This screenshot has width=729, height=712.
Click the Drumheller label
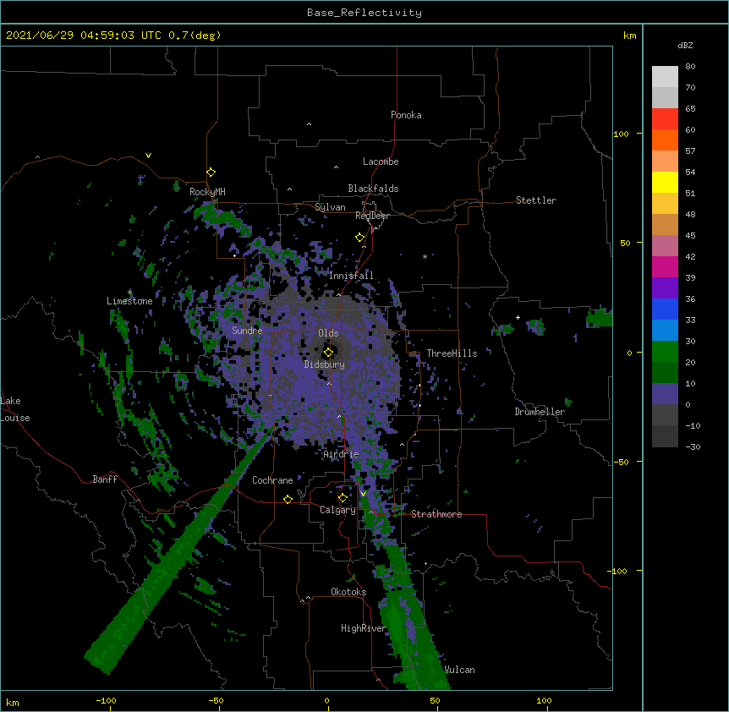click(x=540, y=412)
